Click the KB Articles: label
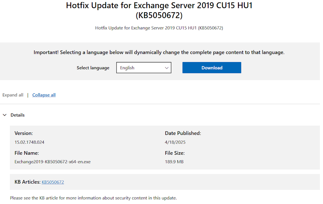323x204 pixels. [27, 182]
